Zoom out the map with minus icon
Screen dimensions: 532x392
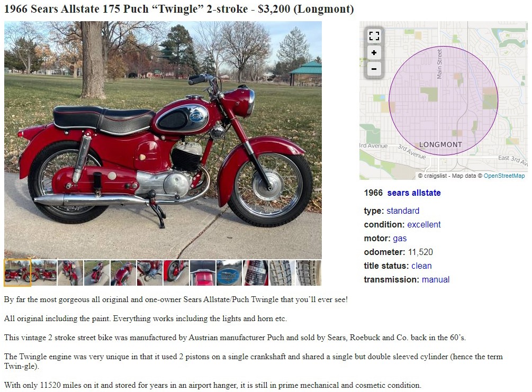click(x=374, y=69)
